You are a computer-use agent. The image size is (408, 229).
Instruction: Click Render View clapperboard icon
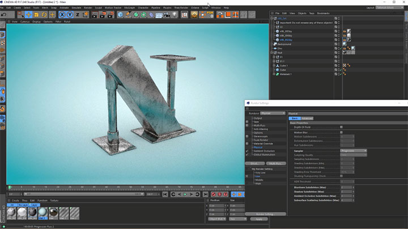pos(95,15)
